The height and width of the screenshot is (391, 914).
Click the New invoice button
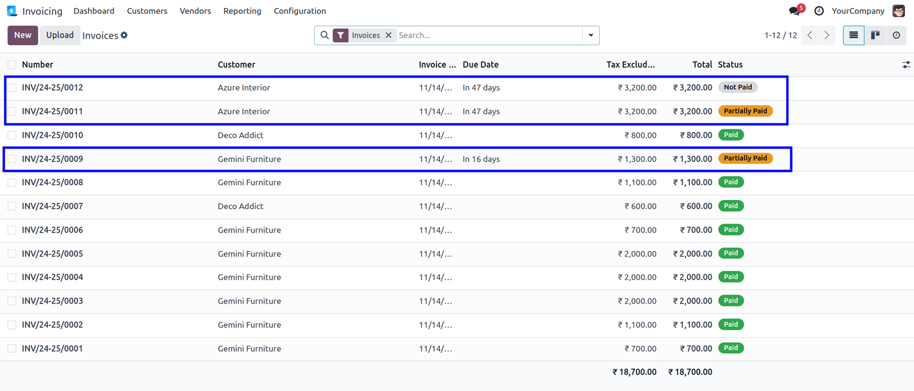pyautogui.click(x=23, y=35)
